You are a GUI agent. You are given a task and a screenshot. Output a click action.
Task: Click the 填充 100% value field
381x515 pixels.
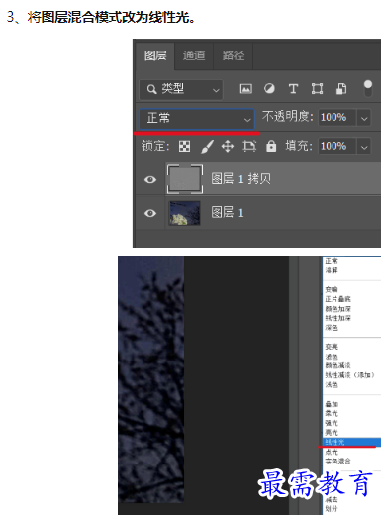pyautogui.click(x=336, y=146)
